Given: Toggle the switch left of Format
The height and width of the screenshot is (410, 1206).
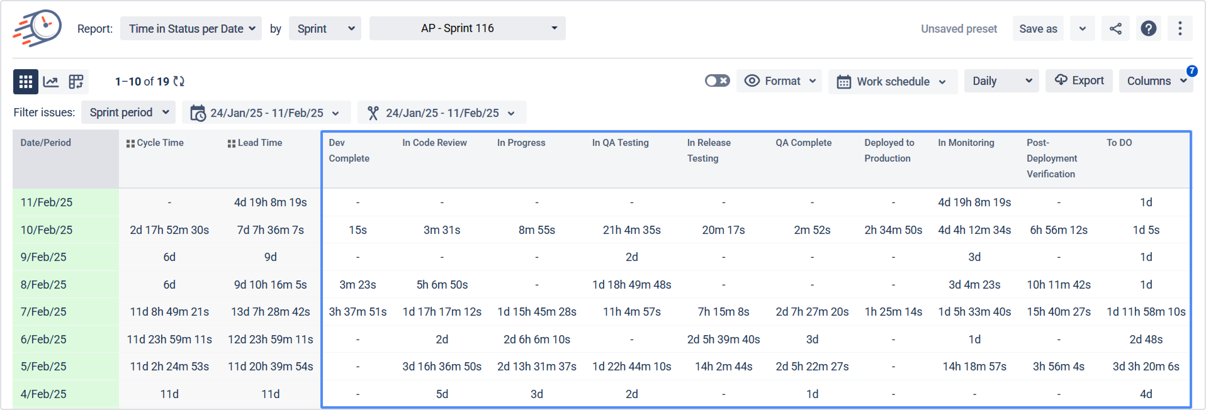Looking at the screenshot, I should 717,81.
